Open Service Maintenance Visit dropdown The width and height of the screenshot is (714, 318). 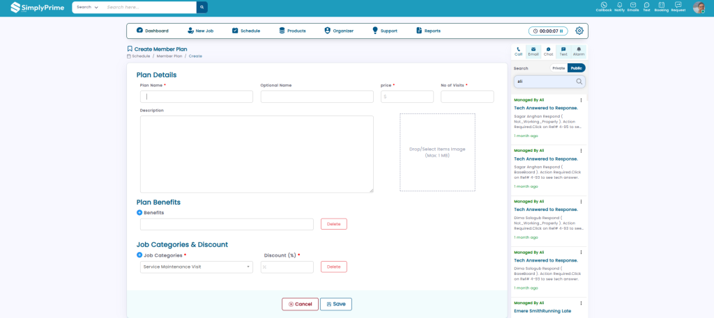pos(197,267)
